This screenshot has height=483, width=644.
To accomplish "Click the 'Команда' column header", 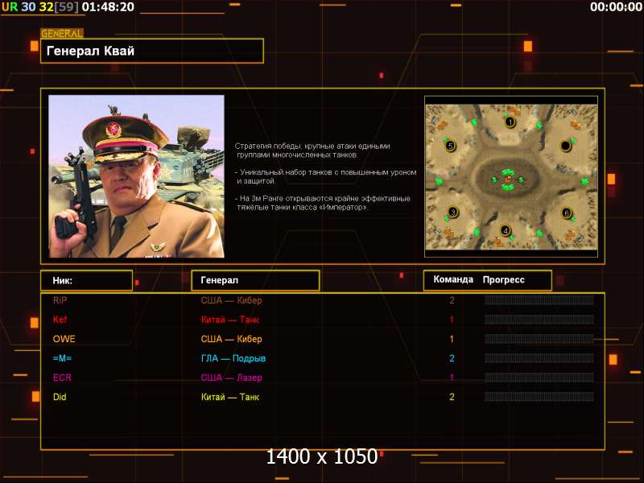I will point(452,280).
